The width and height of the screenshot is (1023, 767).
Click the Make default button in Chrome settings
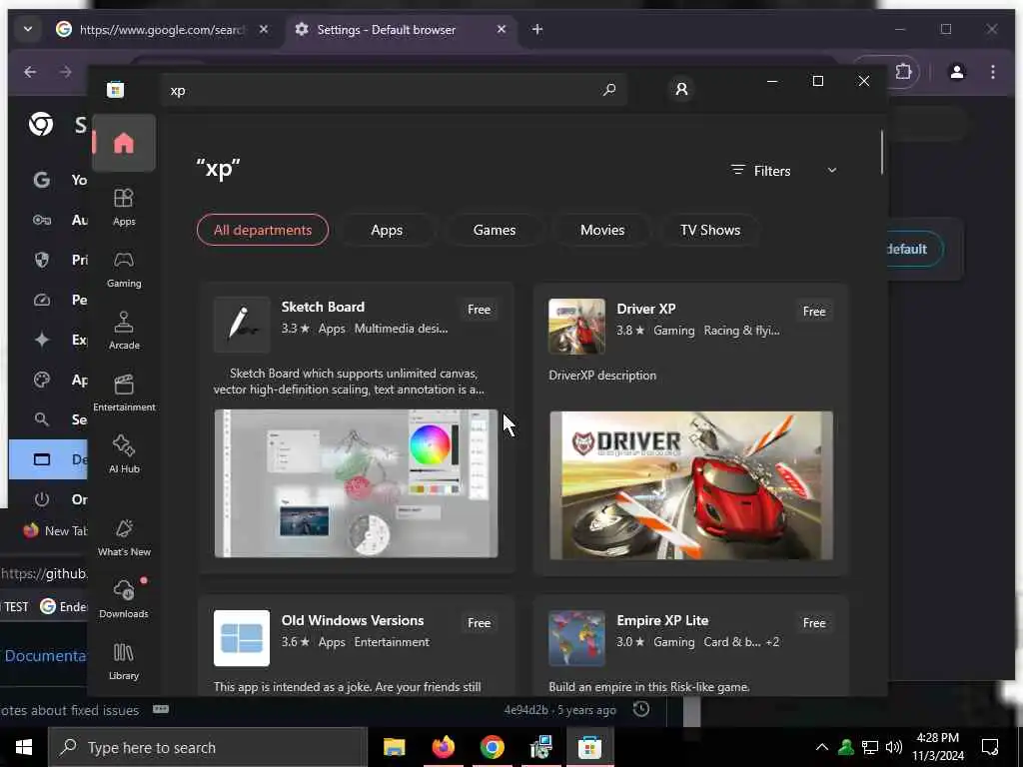(x=915, y=249)
